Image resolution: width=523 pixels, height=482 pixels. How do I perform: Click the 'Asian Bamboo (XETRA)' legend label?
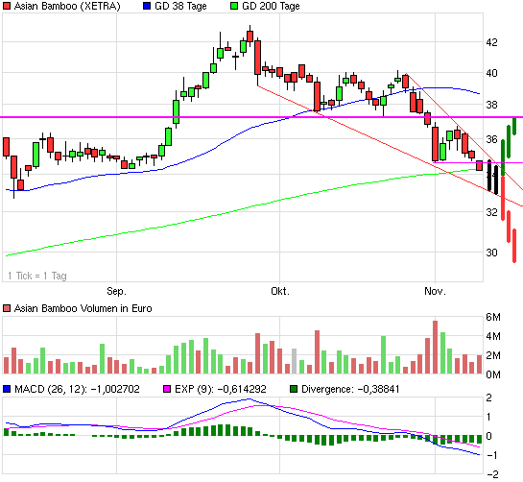click(x=67, y=6)
